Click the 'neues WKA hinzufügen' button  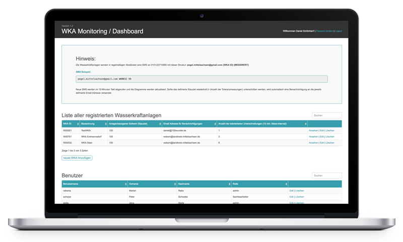pos(77,158)
